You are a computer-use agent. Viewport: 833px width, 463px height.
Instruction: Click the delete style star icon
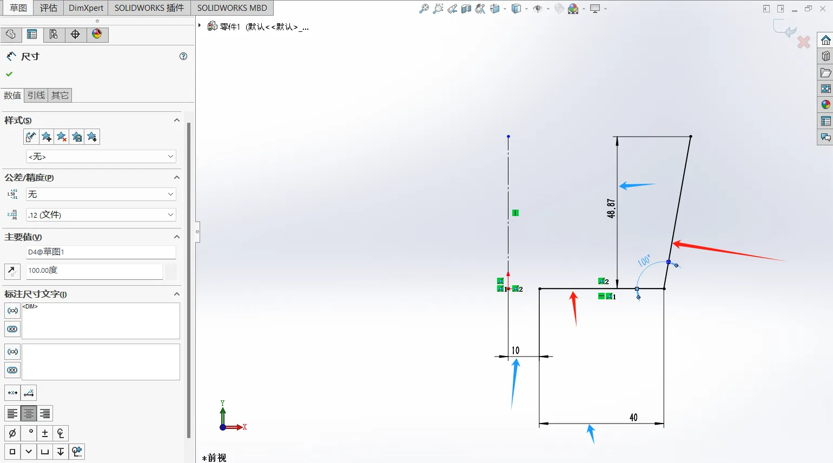(x=62, y=137)
